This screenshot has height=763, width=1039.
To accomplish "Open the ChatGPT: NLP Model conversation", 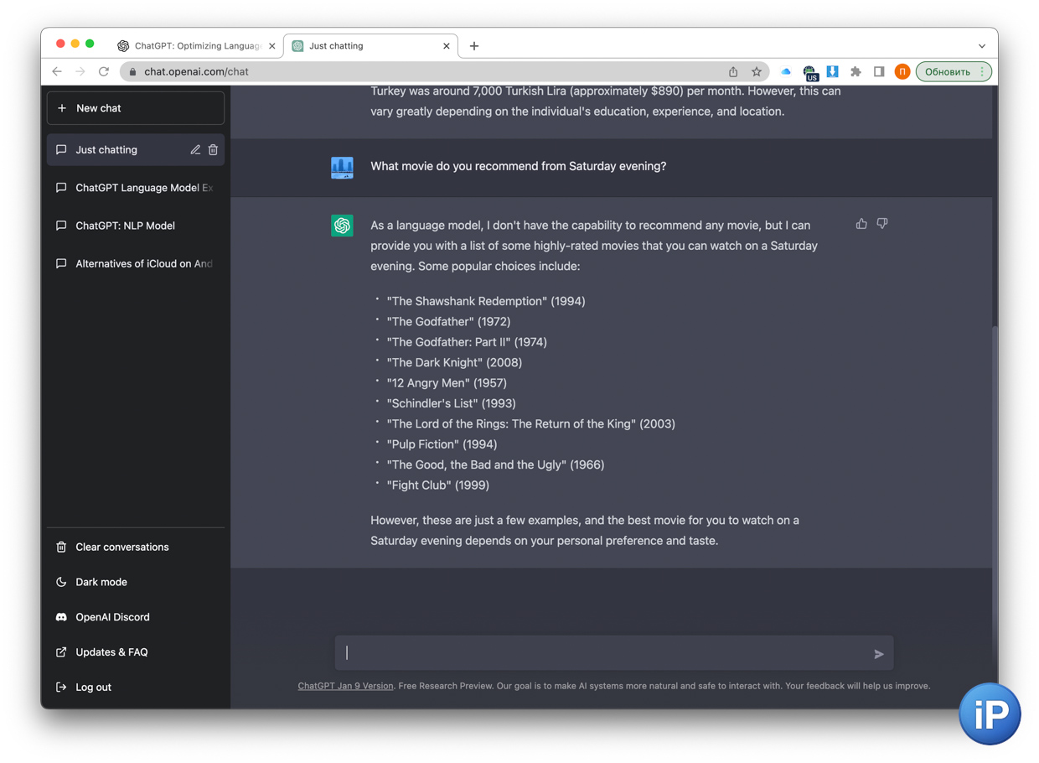I will click(x=125, y=226).
